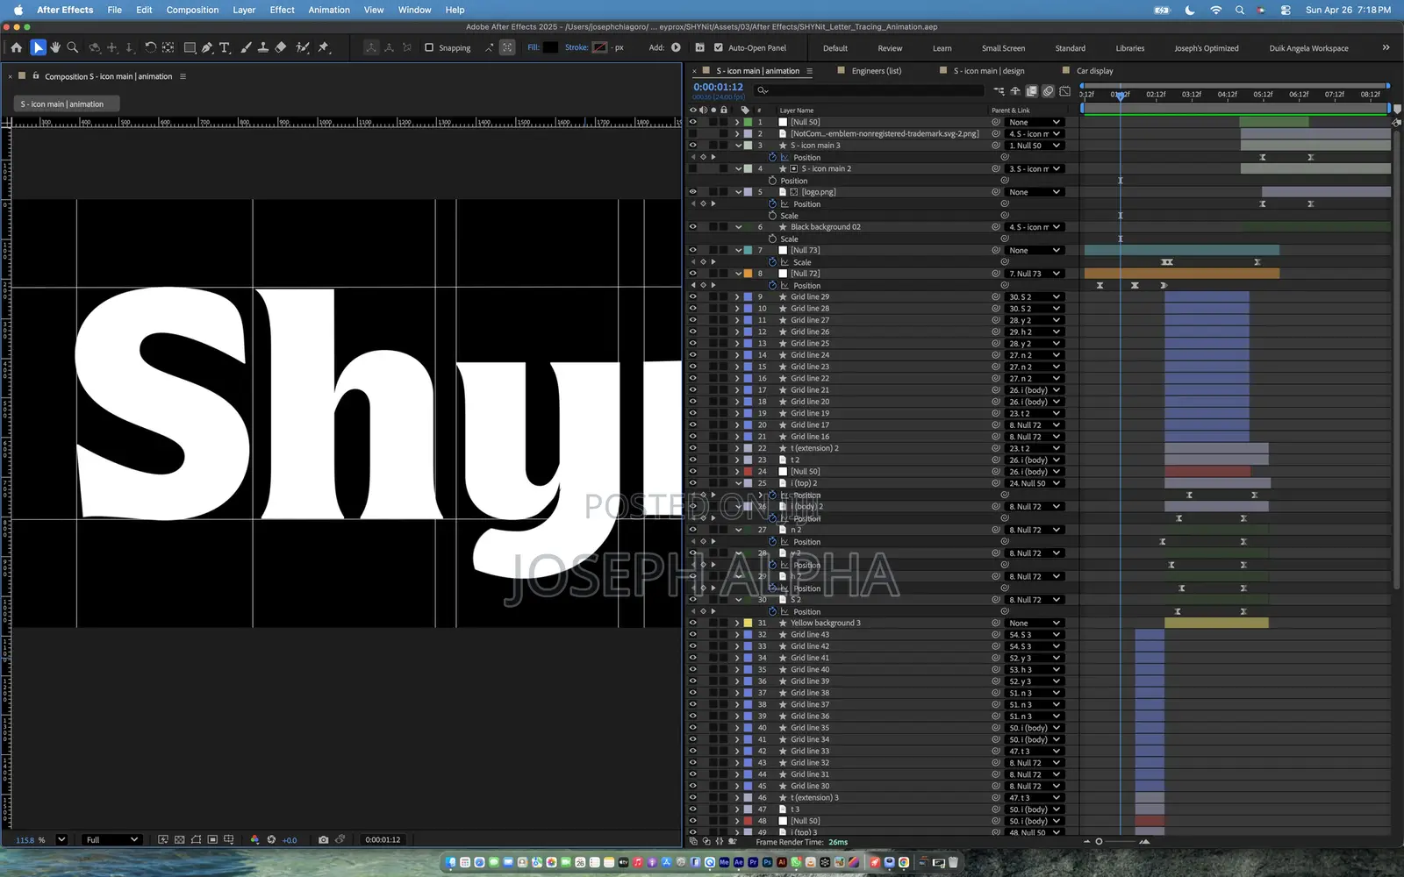
Task: Click the region of interest icon
Action: pyautogui.click(x=212, y=839)
